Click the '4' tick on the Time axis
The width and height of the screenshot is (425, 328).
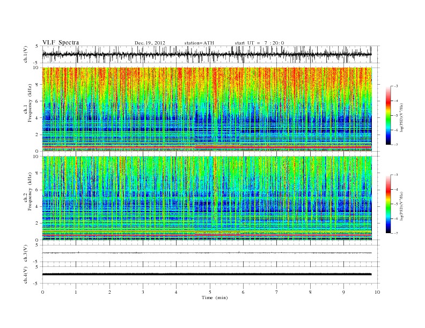[176, 292]
